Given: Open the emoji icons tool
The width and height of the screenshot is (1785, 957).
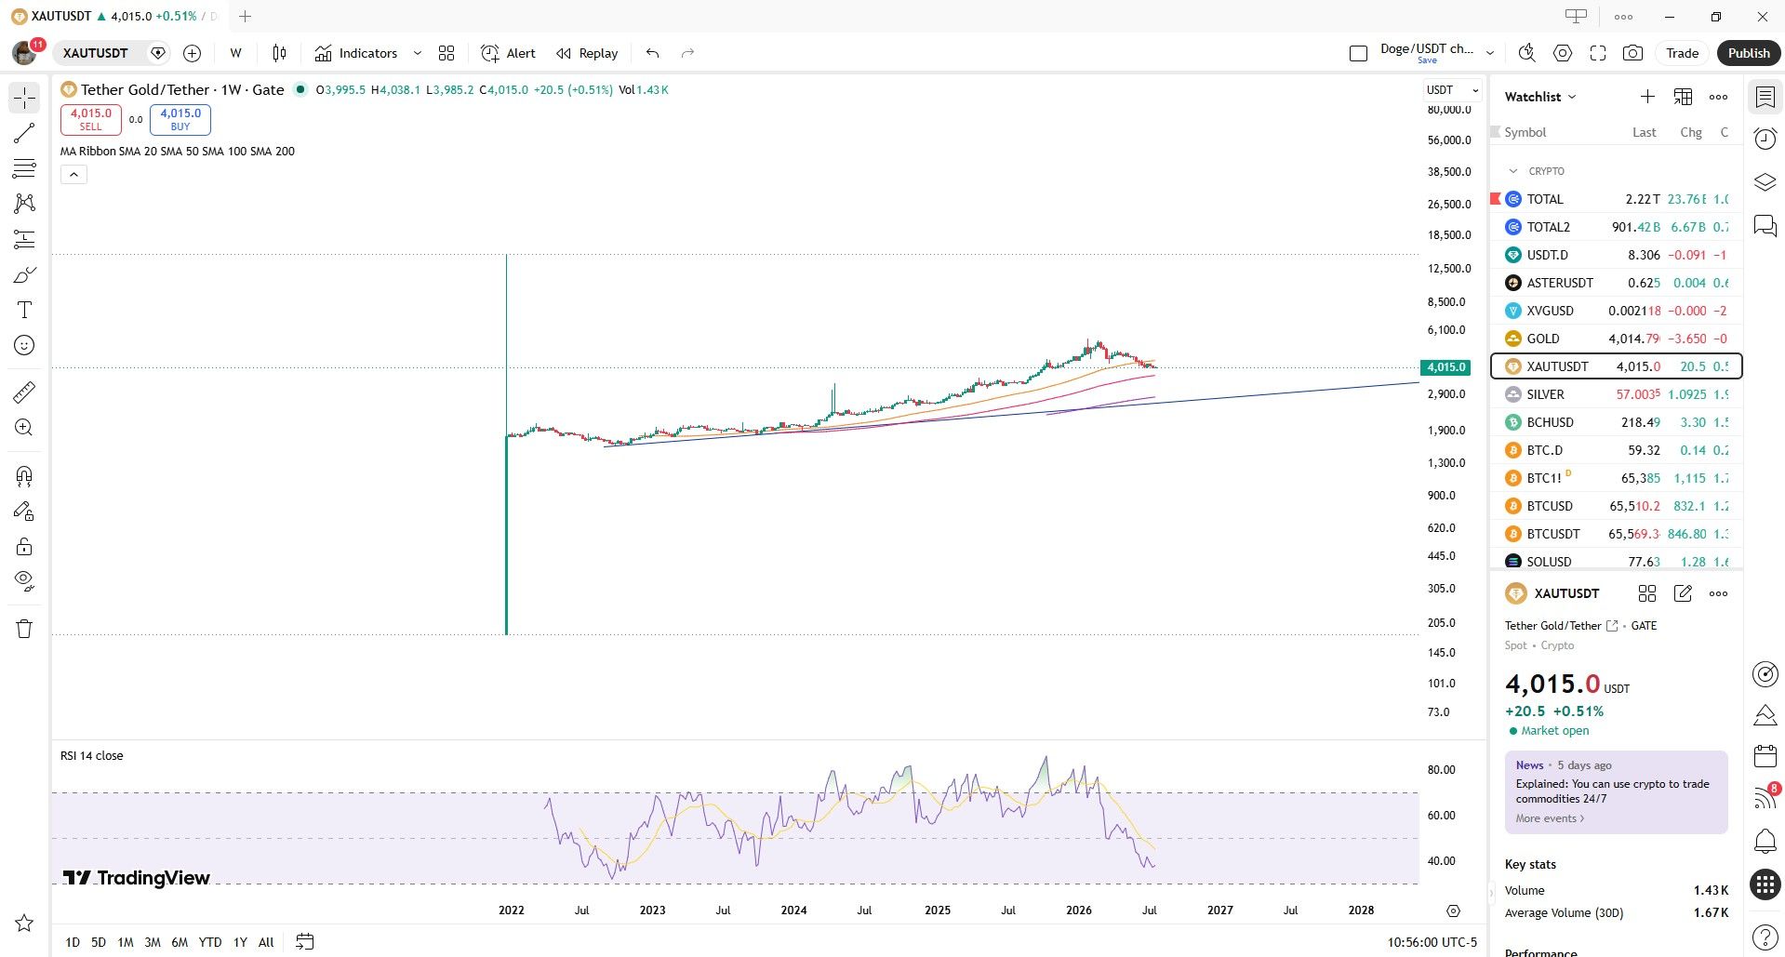Looking at the screenshot, I should 24,345.
